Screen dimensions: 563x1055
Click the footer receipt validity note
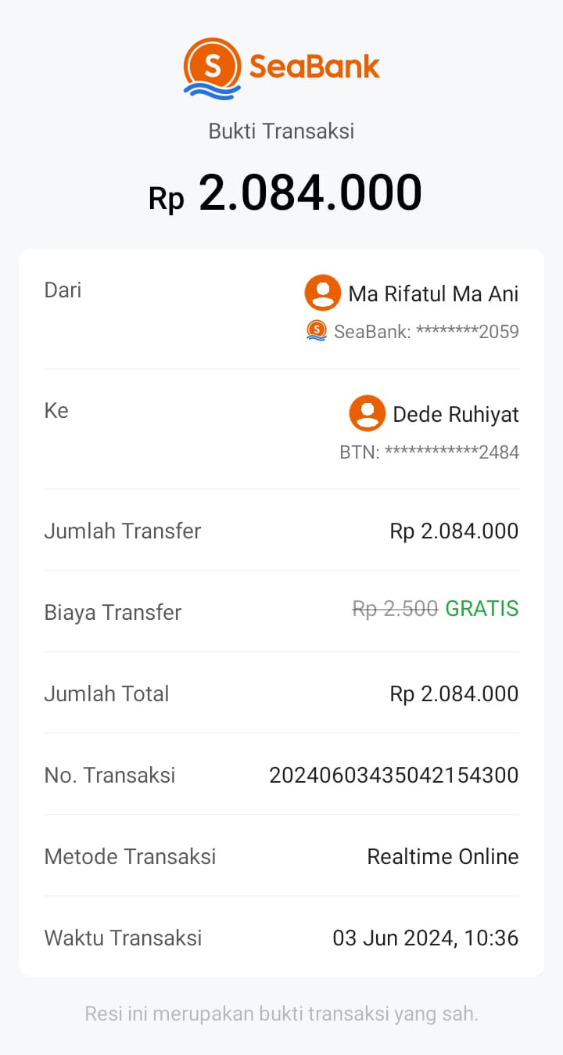click(281, 1014)
